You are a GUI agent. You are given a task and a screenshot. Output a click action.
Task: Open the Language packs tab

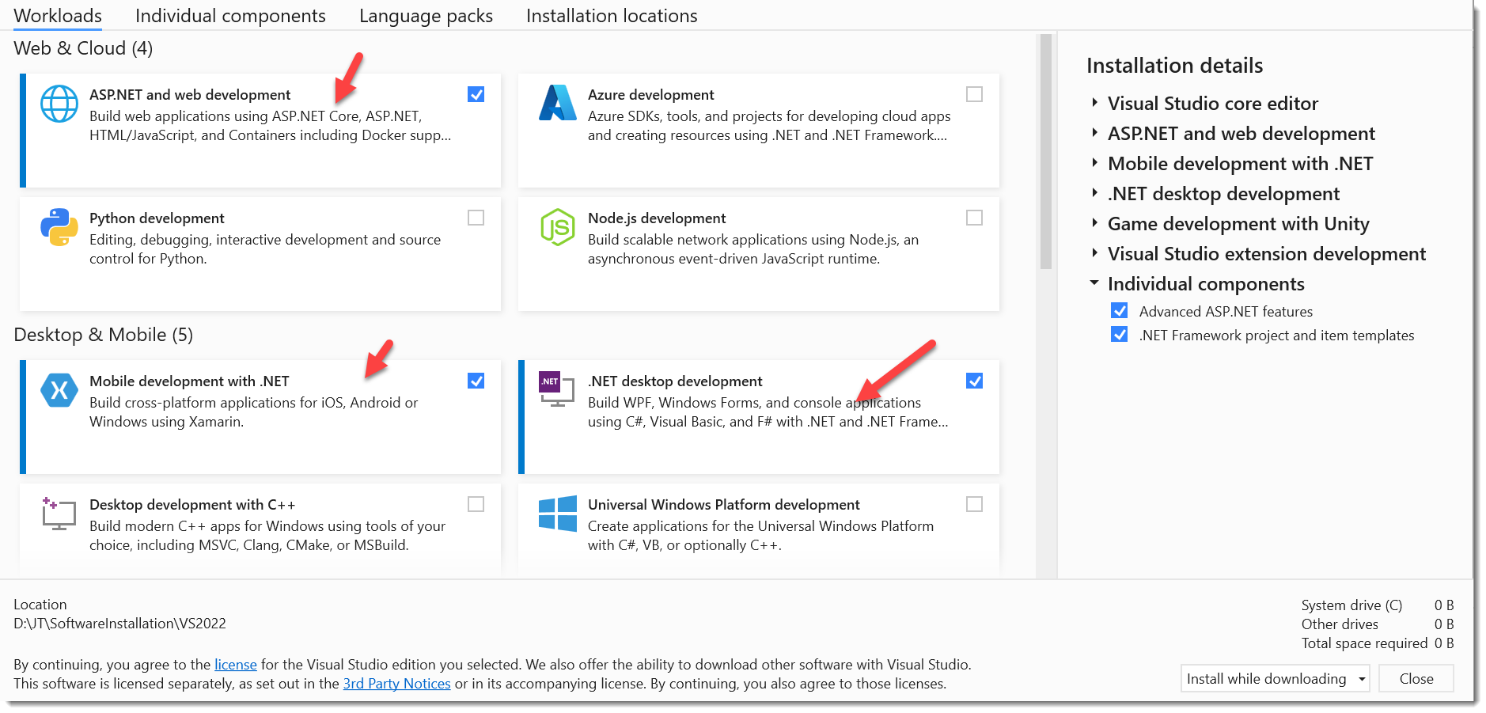[426, 16]
